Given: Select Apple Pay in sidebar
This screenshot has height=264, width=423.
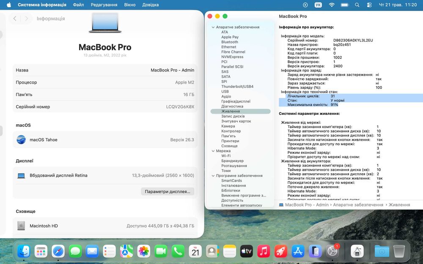Looking at the screenshot, I should (x=230, y=37).
